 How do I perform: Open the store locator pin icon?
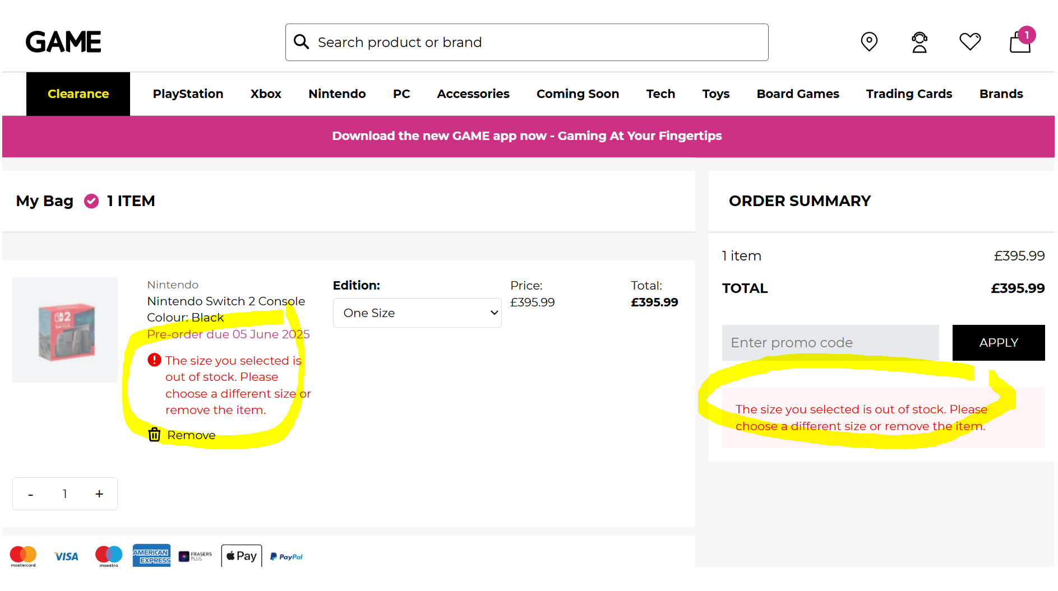click(x=869, y=41)
